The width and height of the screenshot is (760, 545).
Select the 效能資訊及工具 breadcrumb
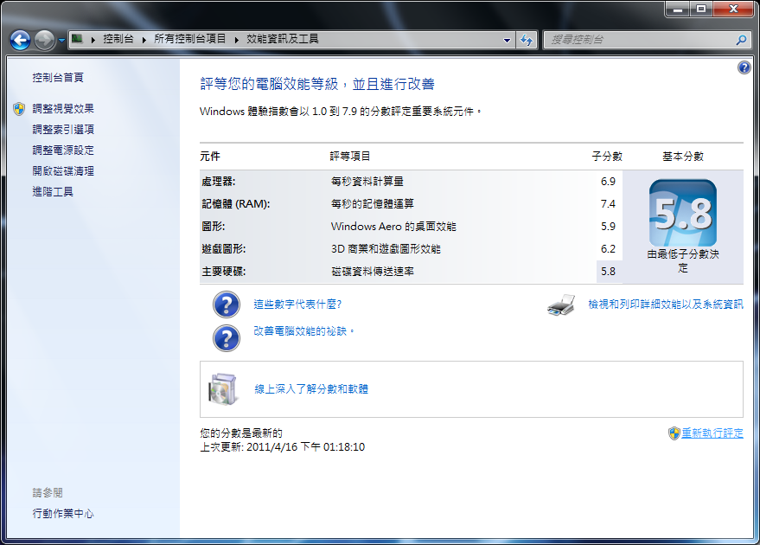tap(282, 39)
